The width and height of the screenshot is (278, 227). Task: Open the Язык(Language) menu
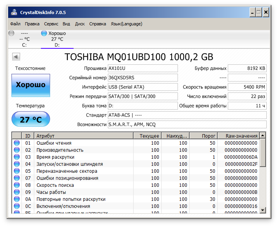[127, 24]
